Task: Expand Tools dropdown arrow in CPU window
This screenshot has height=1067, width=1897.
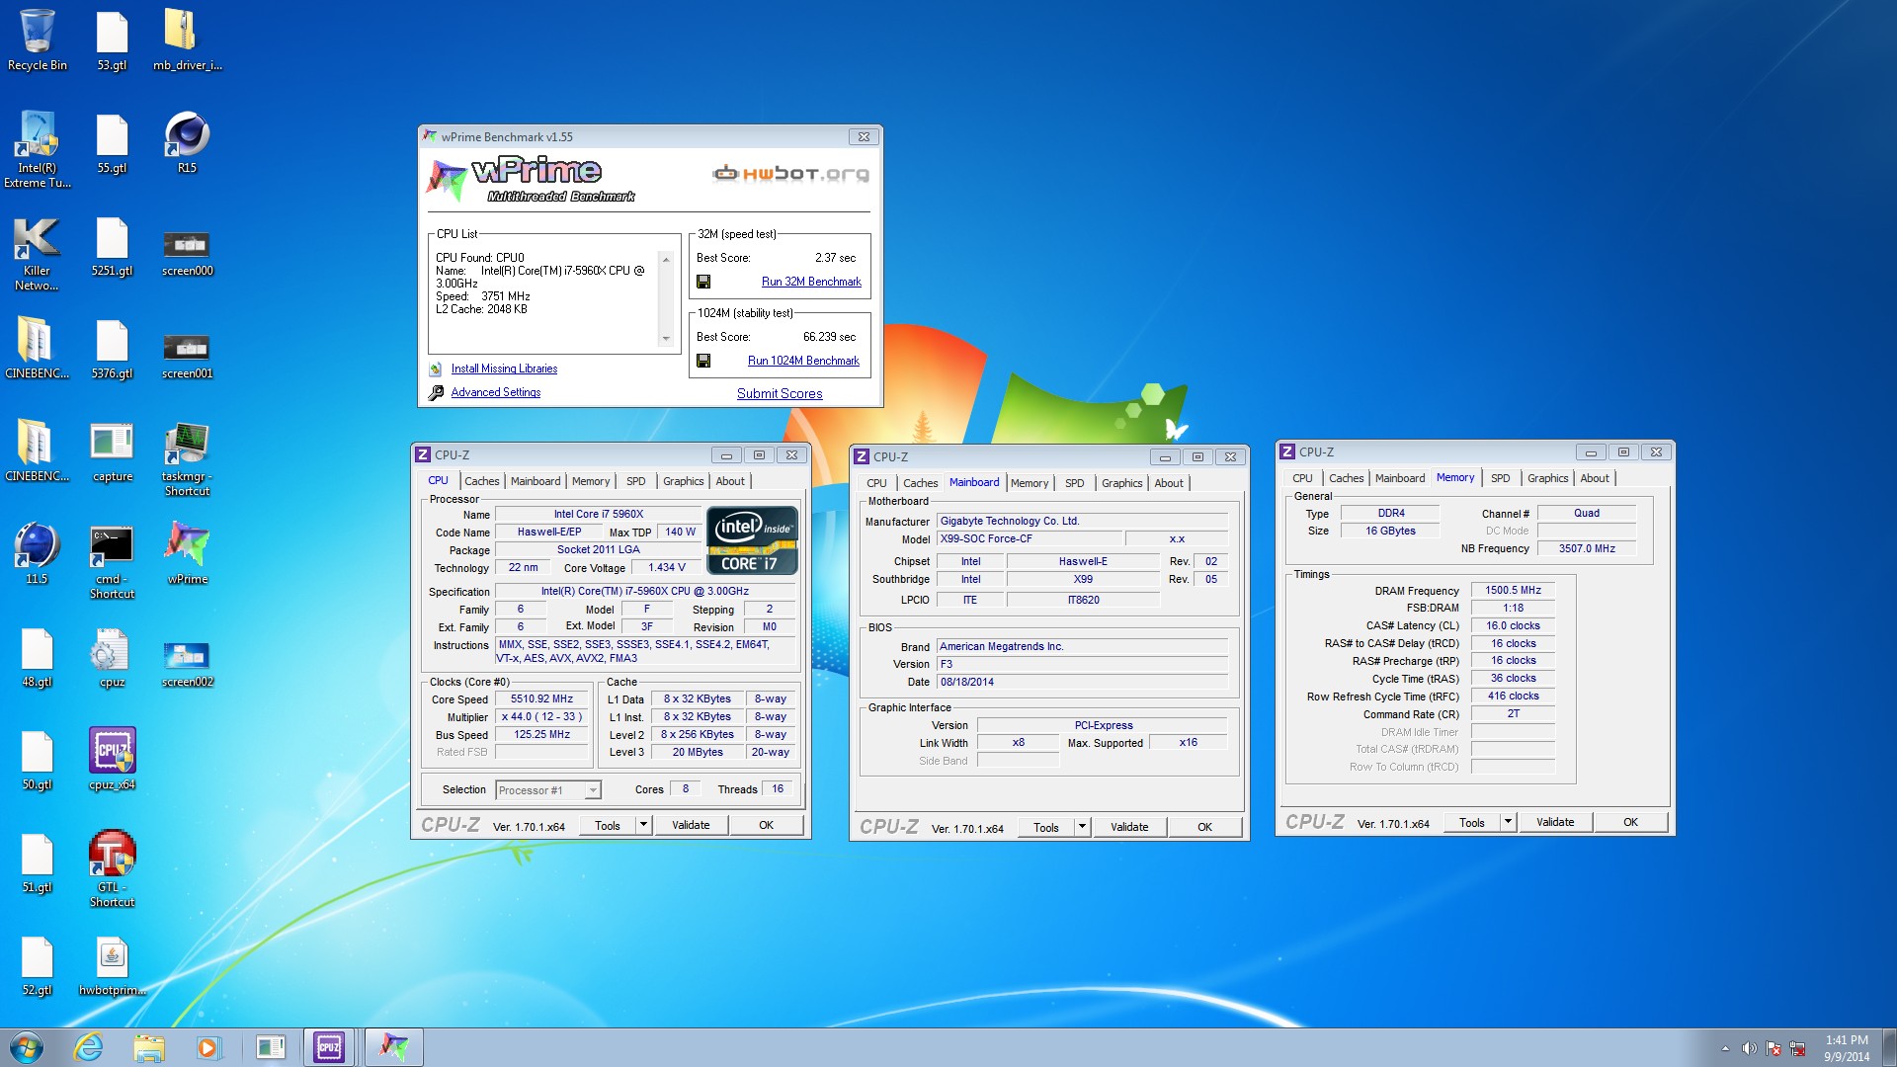Action: (x=643, y=825)
